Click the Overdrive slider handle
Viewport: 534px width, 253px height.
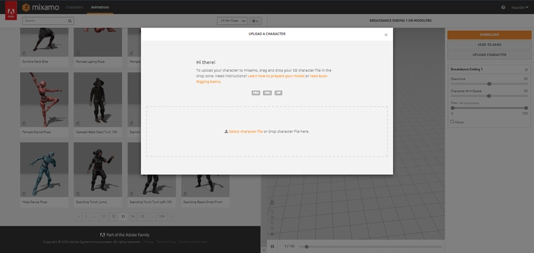click(489, 83)
